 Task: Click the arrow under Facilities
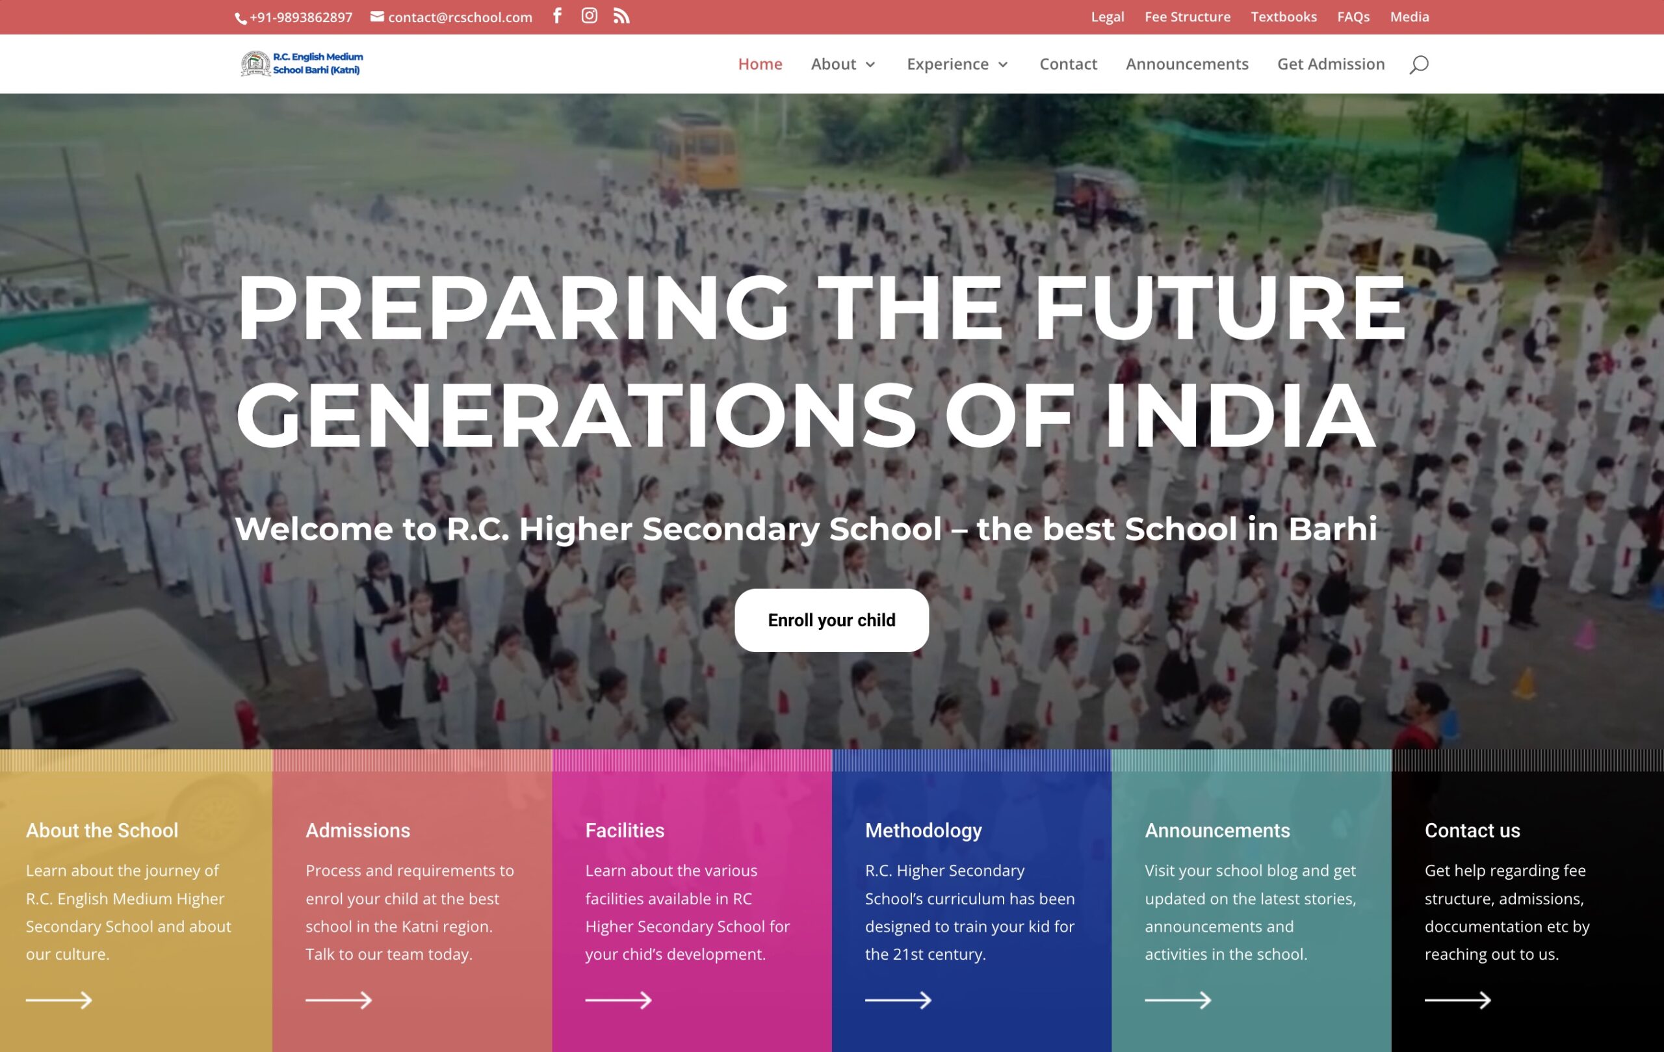pos(618,1000)
